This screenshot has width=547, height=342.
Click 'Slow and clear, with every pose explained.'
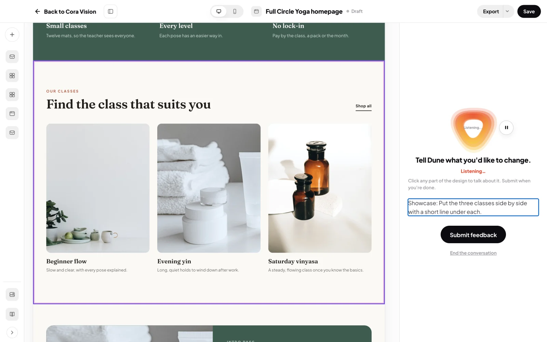(86, 270)
